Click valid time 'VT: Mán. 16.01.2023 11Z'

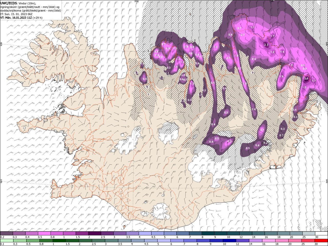point(16,18)
